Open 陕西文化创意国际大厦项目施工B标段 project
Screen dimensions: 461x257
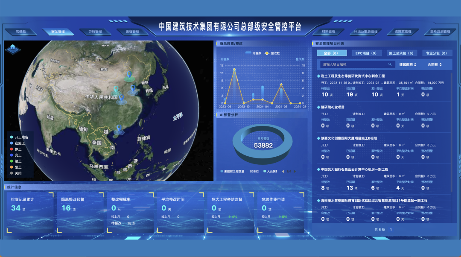pyautogui.click(x=349, y=138)
